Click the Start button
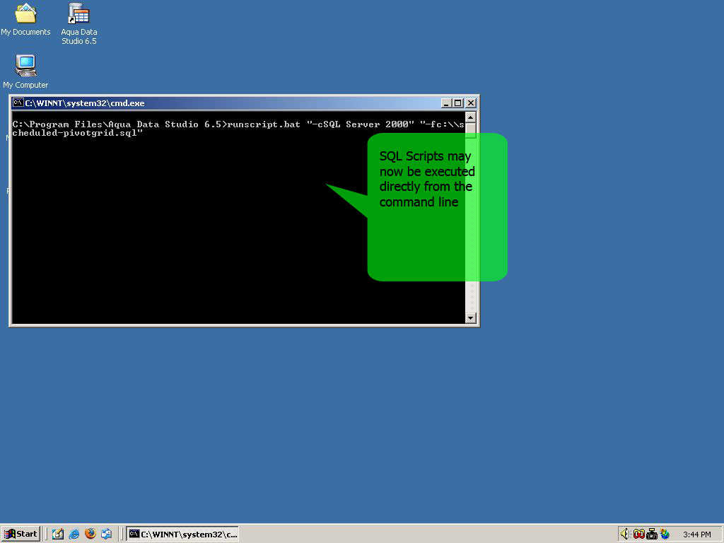Screen dimensions: 724x543 [x=21, y=534]
